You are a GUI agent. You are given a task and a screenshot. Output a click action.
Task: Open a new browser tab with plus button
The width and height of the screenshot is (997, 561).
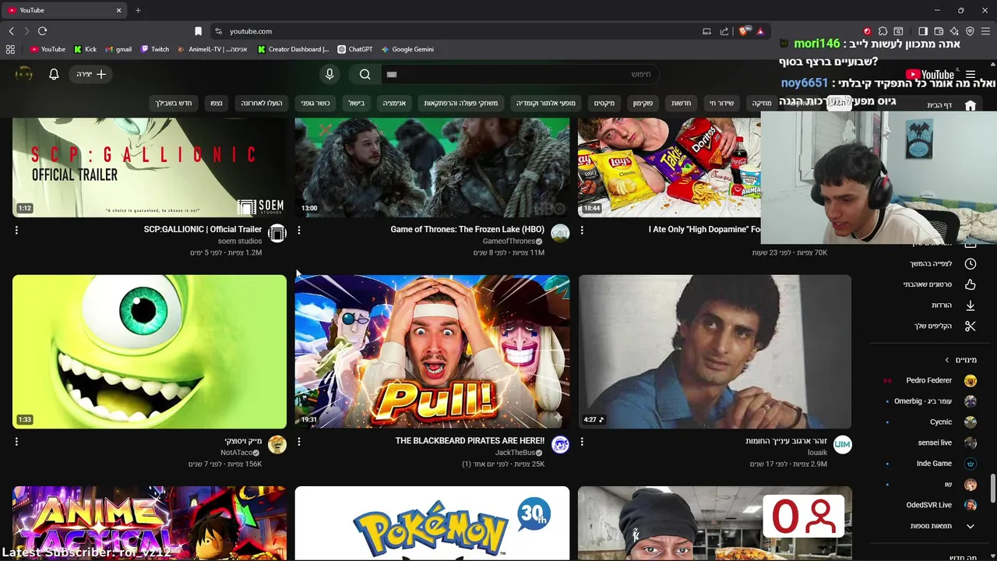[x=138, y=10]
